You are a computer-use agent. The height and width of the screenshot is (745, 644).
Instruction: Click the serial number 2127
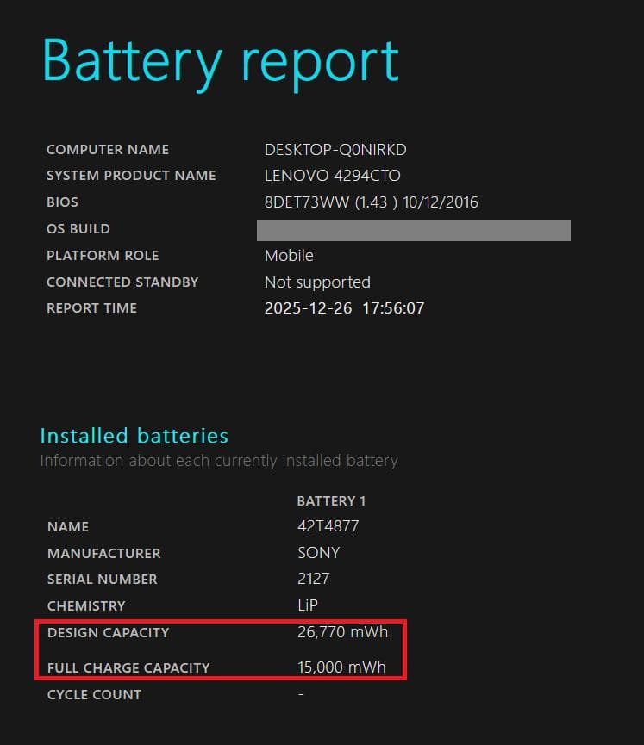pyautogui.click(x=314, y=579)
